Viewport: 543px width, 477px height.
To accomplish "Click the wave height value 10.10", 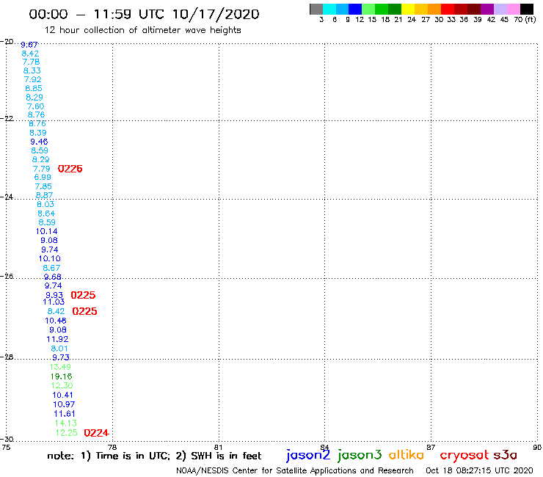I will (49, 258).
